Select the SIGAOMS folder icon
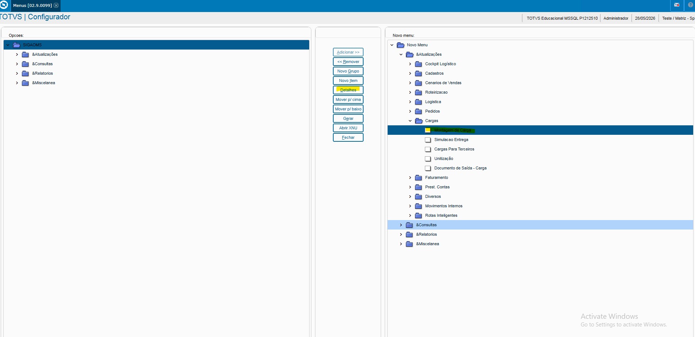Screen dimensions: 695x337 click(x=16, y=45)
